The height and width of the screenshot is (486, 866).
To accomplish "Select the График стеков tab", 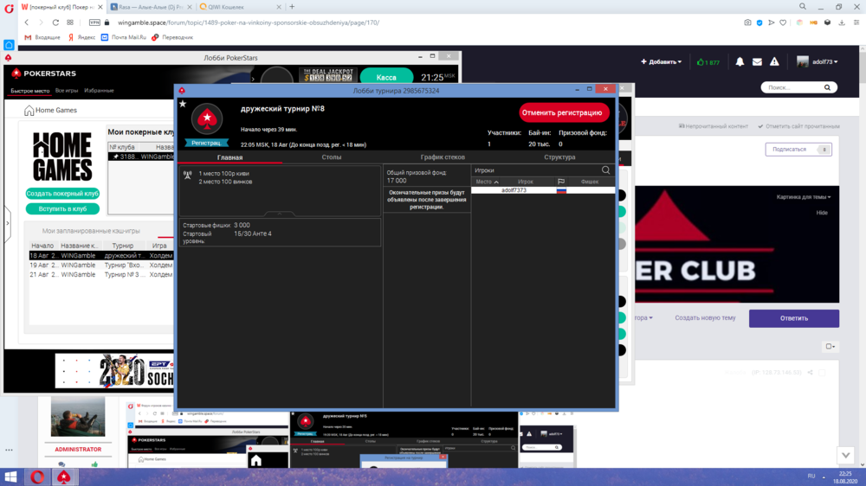I will click(443, 157).
